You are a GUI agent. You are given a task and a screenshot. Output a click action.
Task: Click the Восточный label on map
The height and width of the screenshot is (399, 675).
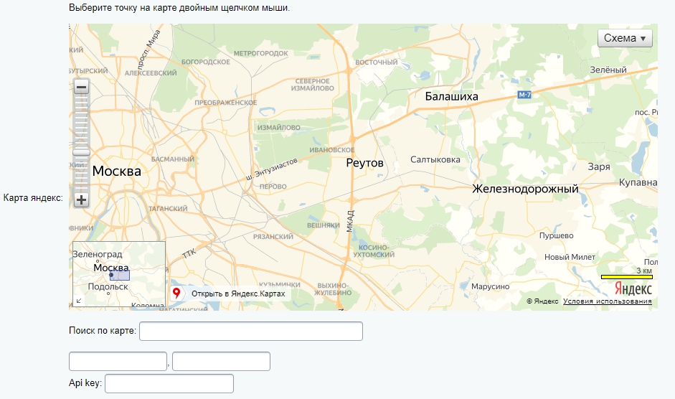[x=377, y=62]
